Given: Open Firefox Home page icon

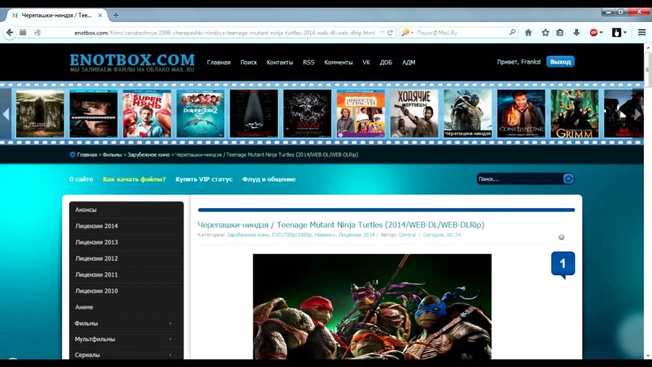Looking at the screenshot, I should coord(528,33).
